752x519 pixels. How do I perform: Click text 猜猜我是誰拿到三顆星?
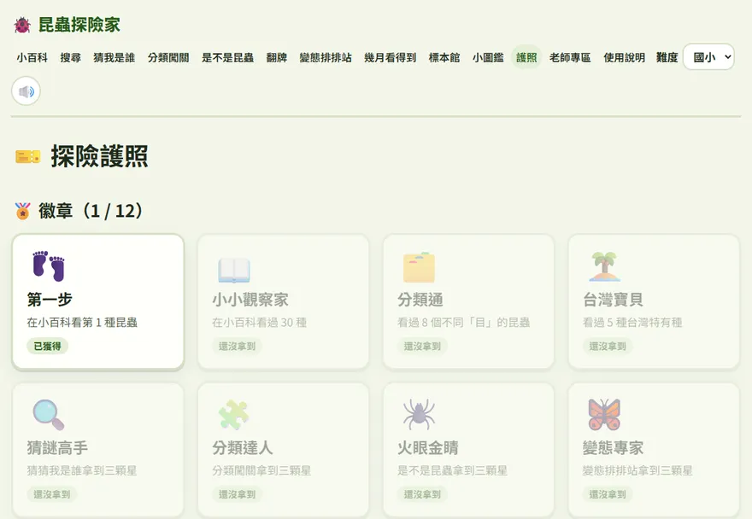[x=82, y=470]
